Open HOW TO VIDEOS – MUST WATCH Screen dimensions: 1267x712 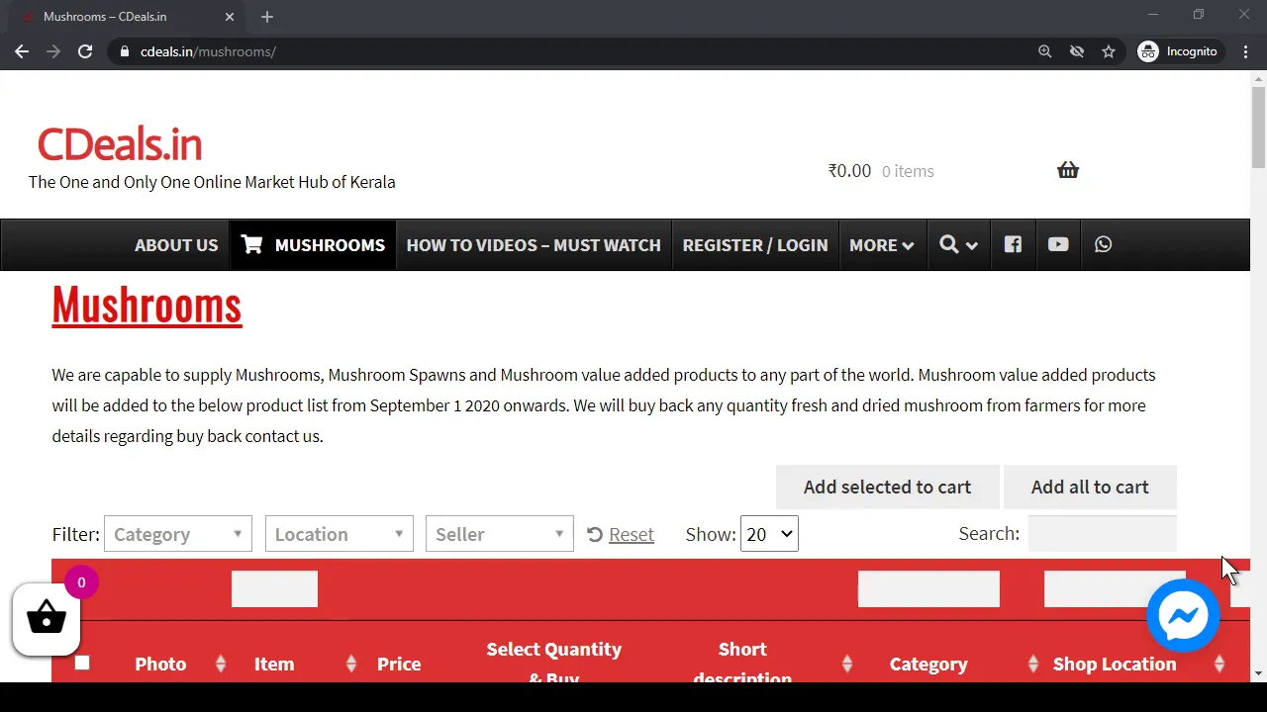click(534, 244)
